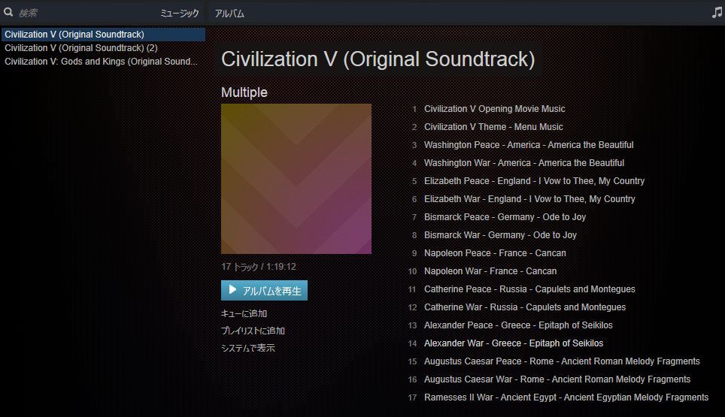Select track Catherine War - Russia
The width and height of the screenshot is (725, 417).
coord(525,307)
